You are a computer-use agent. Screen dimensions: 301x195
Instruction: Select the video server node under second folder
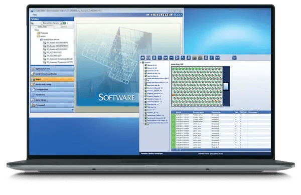pos(50,40)
